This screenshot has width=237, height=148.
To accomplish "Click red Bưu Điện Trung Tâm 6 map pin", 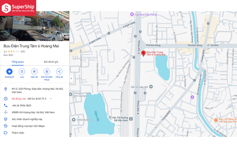I will pyautogui.click(x=143, y=54).
